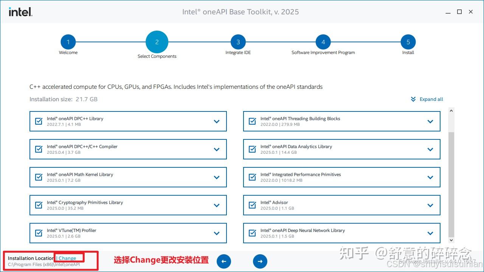Expand Intel oneAPI Math Kernel Library details
The image size is (484, 272).
point(217,177)
